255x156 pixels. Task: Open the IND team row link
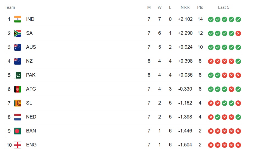point(123,19)
